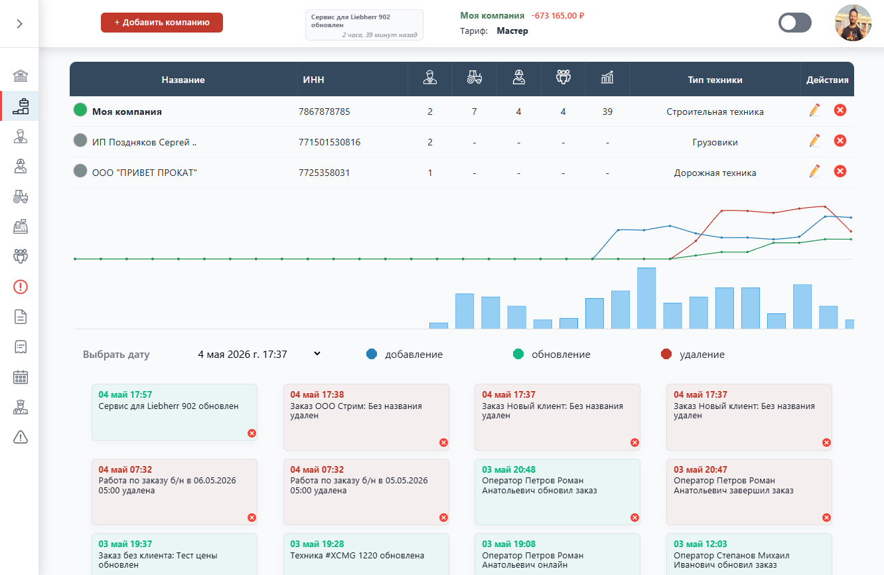884x575 pixels.
Task: Edit ООО "ПРИВЕТ ПРОКАТ" with pencil icon
Action: [815, 171]
